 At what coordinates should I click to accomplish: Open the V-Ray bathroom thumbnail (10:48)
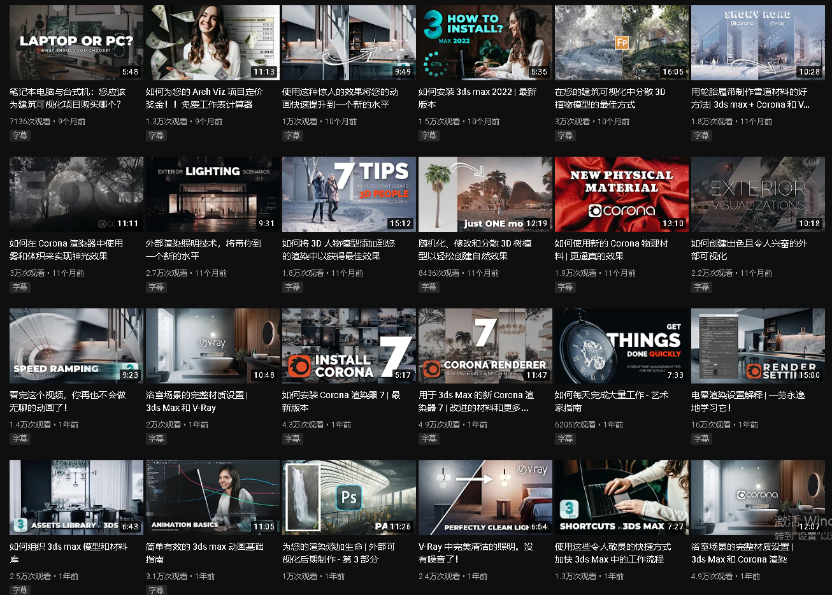[x=212, y=346]
